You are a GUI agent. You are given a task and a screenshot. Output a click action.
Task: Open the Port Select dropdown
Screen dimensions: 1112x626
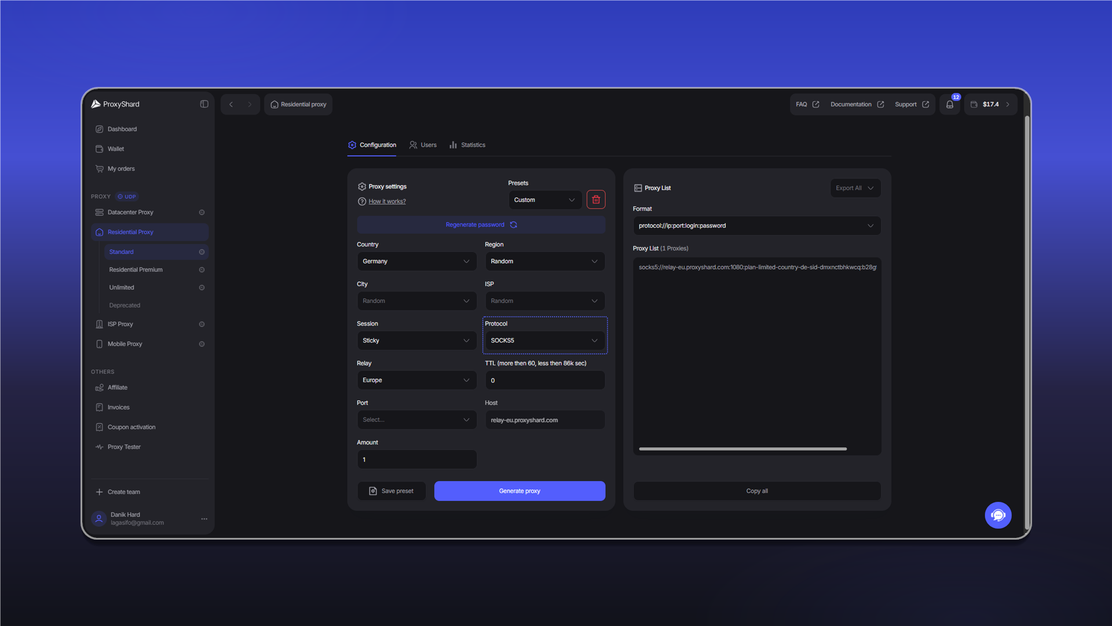[416, 420]
